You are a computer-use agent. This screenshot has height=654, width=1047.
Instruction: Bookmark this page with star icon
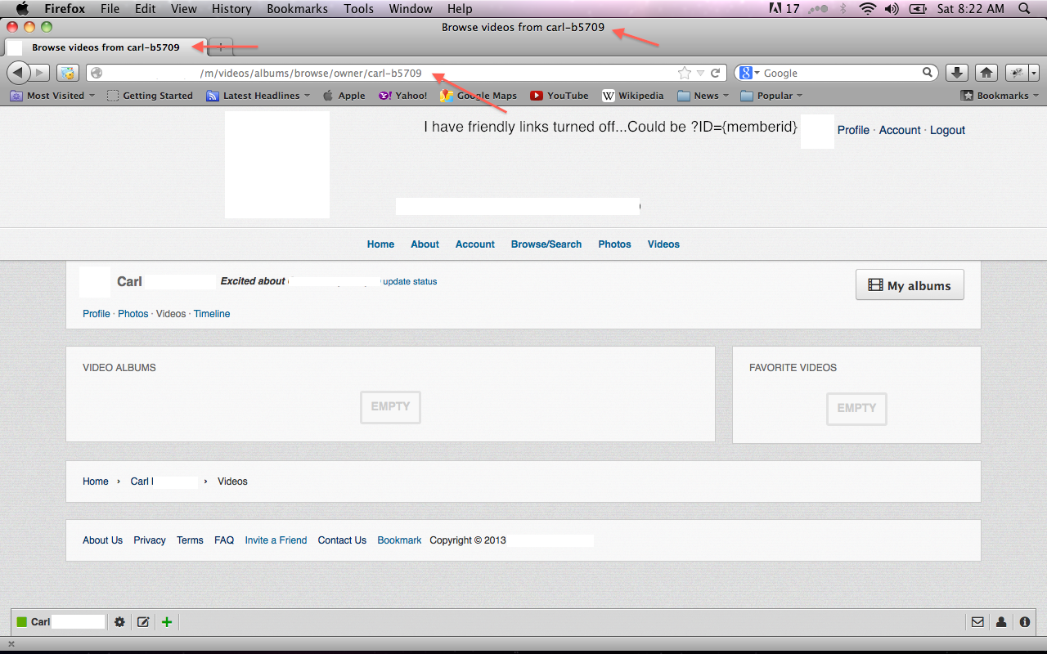pos(685,73)
